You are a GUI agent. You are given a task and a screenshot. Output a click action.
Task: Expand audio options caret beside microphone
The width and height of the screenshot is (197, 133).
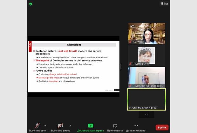(x=45, y=125)
